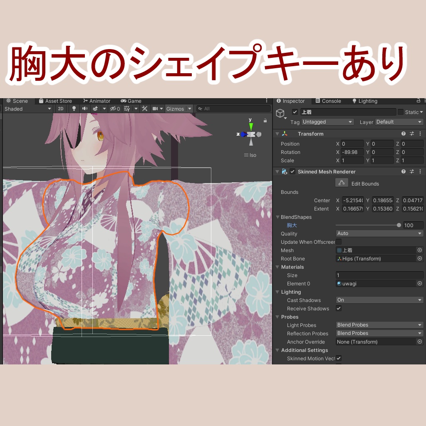Viewport: 426px width, 426px height.
Task: Uncheck Skinned Motion Vectors
Action: pos(339,358)
